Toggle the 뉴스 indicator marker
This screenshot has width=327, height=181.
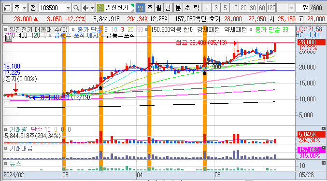(6, 164)
